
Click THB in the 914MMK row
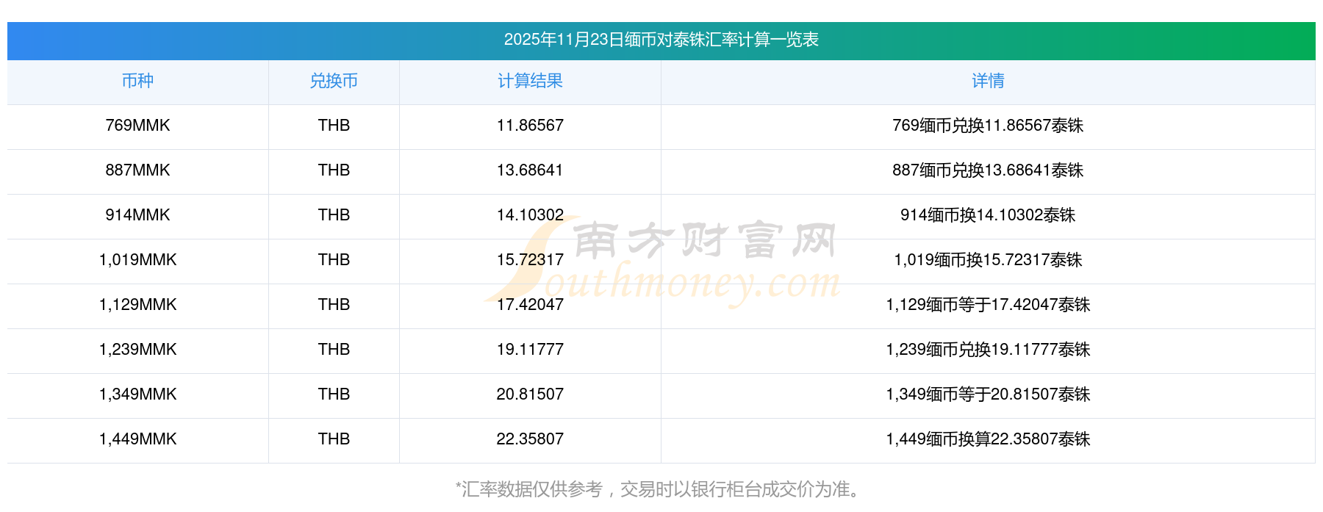coord(334,215)
